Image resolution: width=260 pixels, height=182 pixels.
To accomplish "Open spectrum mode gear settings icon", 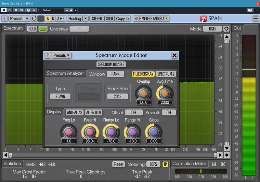I will coord(226,29).
